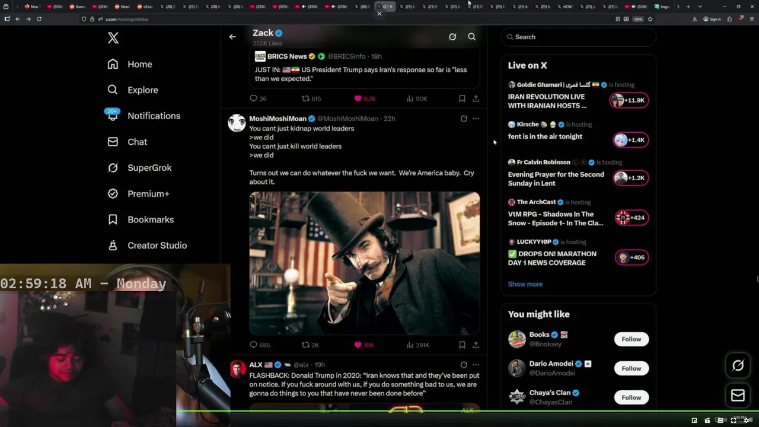Open the Home page

130,64
